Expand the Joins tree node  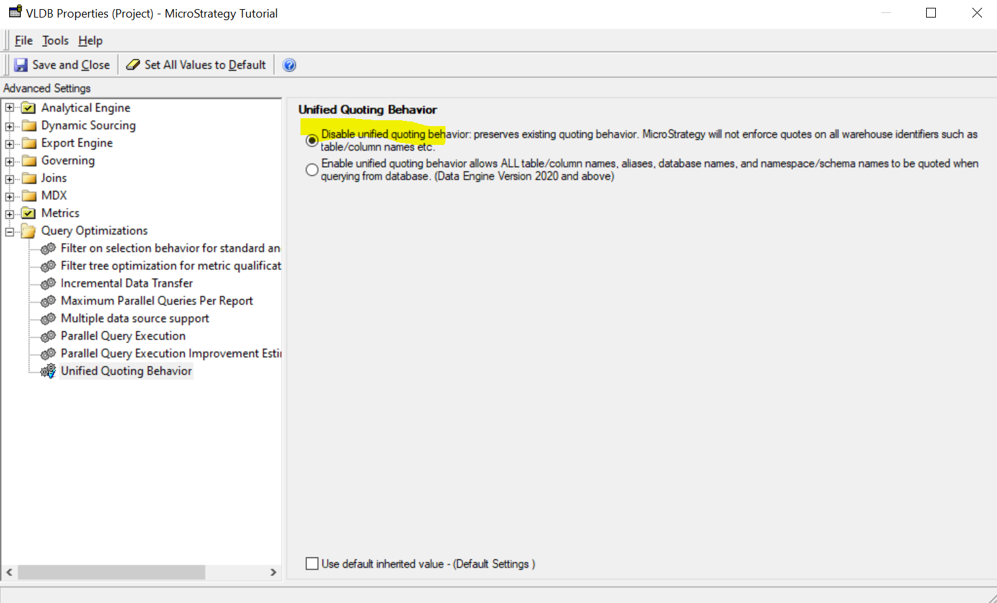[9, 177]
